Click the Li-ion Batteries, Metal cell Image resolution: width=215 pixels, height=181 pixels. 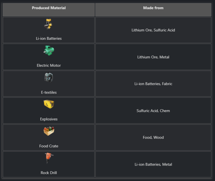[x=153, y=164]
